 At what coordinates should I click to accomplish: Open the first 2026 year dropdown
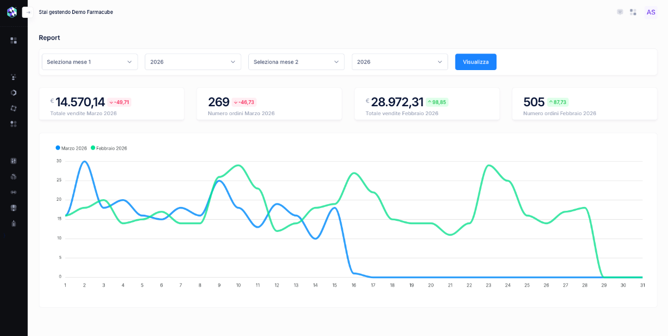click(x=193, y=62)
